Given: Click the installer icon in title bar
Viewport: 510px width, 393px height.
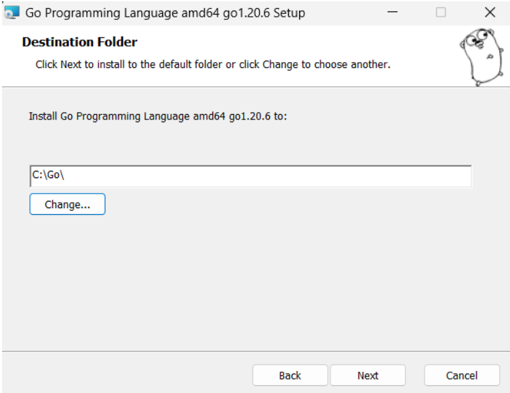Looking at the screenshot, I should (12, 13).
